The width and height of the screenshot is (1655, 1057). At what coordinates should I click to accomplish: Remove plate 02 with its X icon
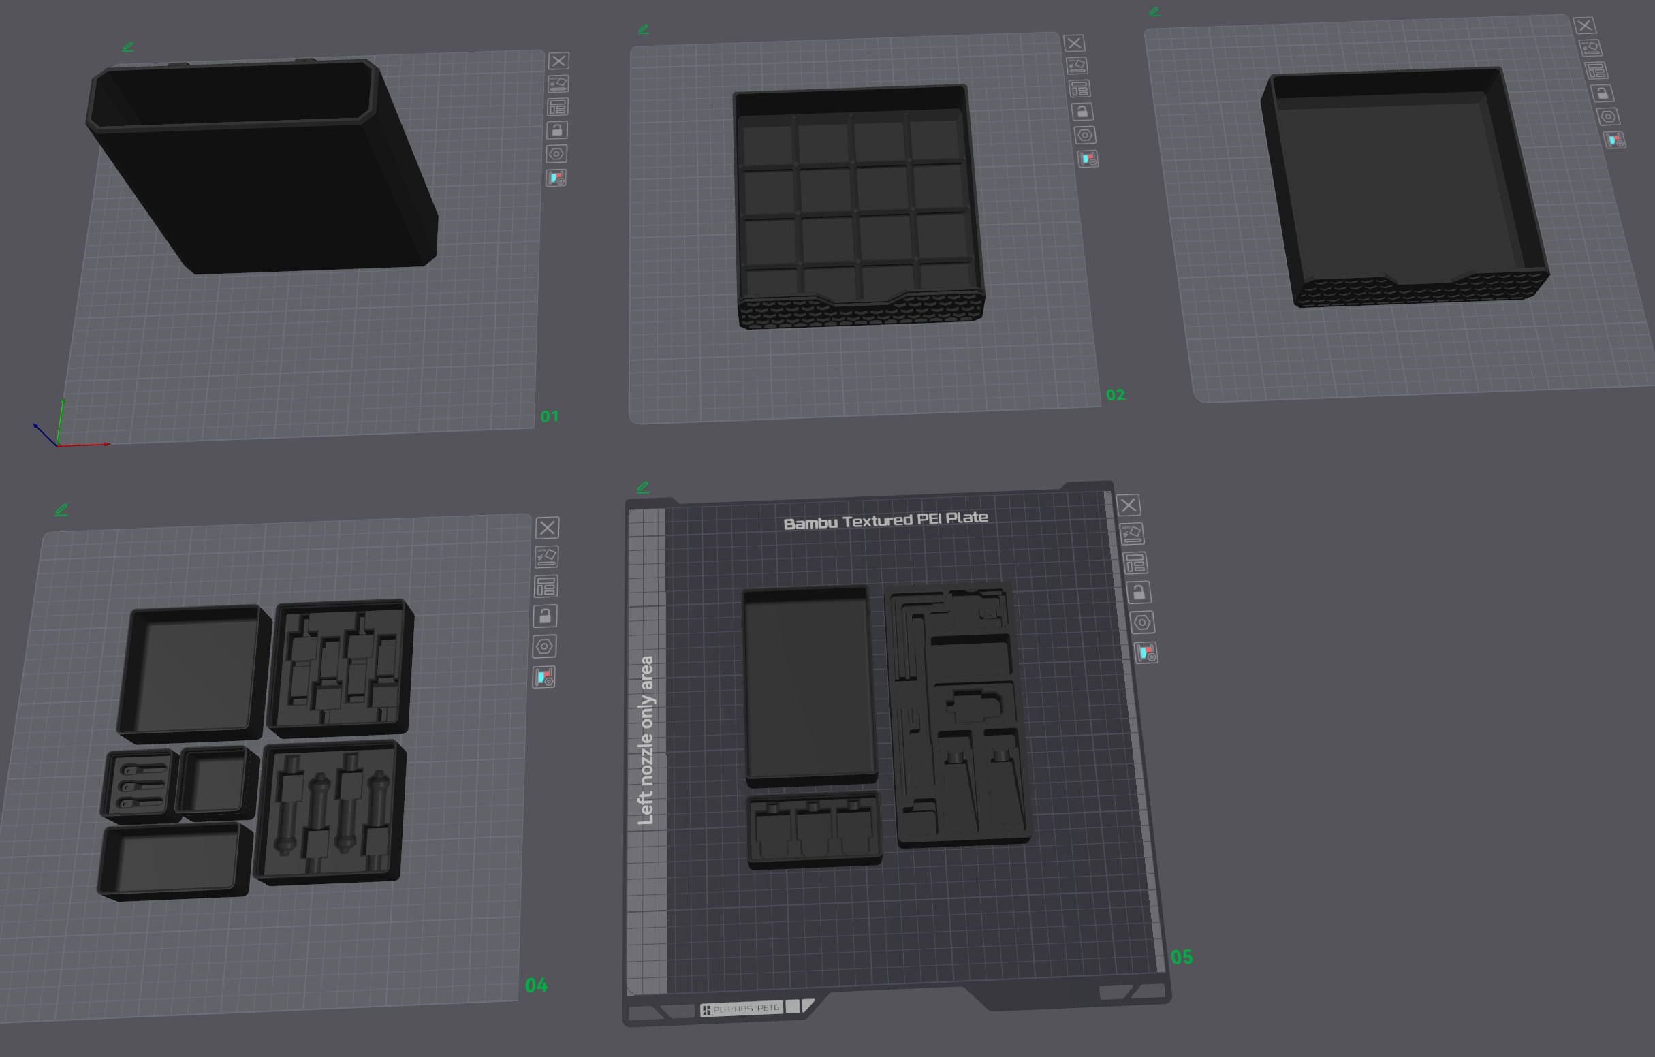[1074, 44]
